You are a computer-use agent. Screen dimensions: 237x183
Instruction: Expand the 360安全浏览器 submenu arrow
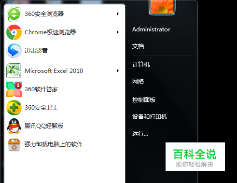[x=118, y=14]
